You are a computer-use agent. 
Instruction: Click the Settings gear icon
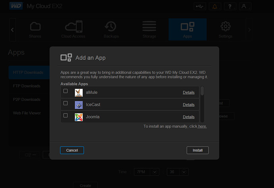coord(226,26)
